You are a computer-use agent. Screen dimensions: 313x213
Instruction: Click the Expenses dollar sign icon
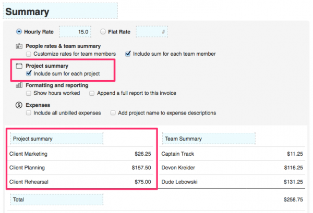click(x=19, y=105)
